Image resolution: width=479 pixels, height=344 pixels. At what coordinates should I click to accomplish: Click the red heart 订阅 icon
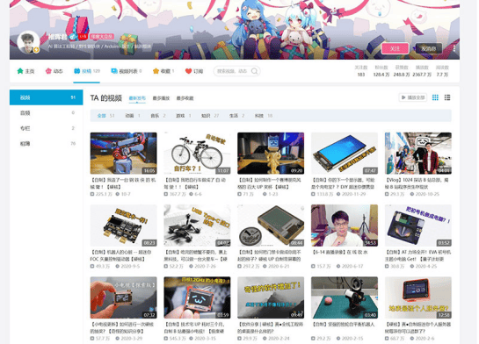(x=188, y=71)
